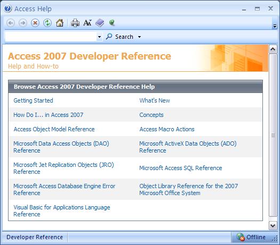The height and width of the screenshot is (245, 280).
Task: Click the Forward navigation arrow
Action: click(x=23, y=23)
